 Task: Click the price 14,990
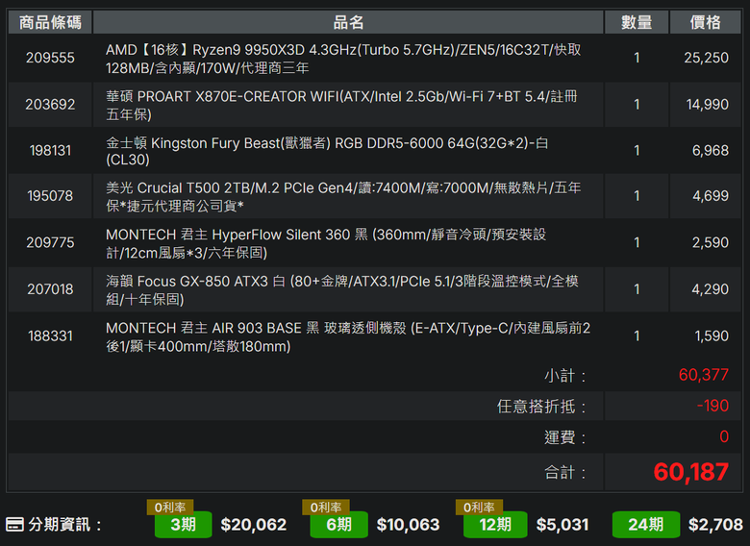(708, 104)
